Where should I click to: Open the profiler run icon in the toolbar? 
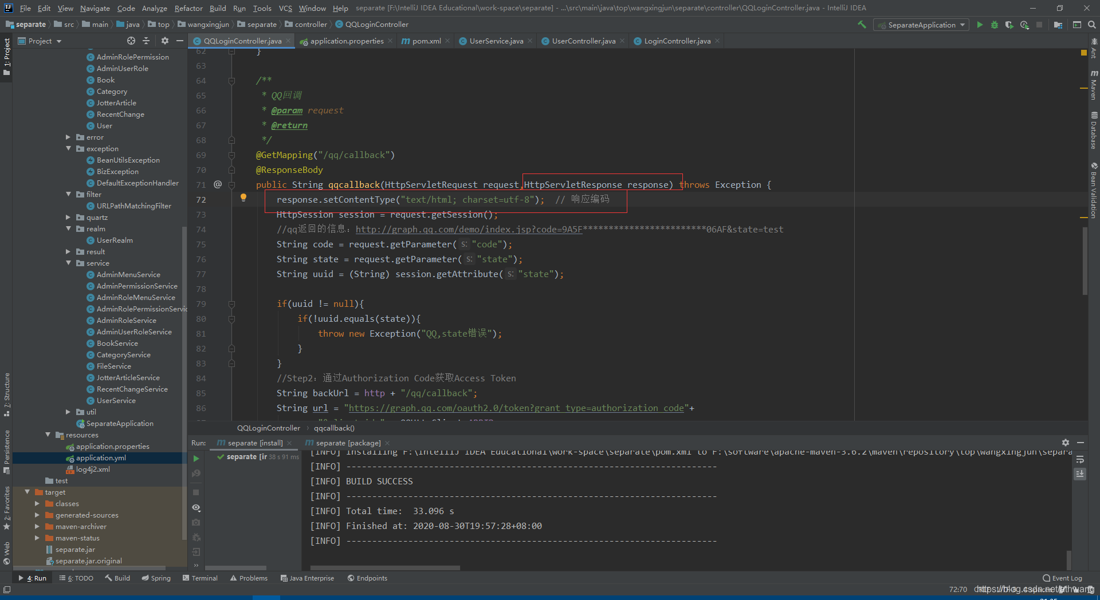(1024, 25)
